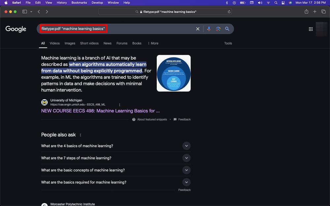
Task: Open a new tab with plus icon
Action: (x=315, y=12)
